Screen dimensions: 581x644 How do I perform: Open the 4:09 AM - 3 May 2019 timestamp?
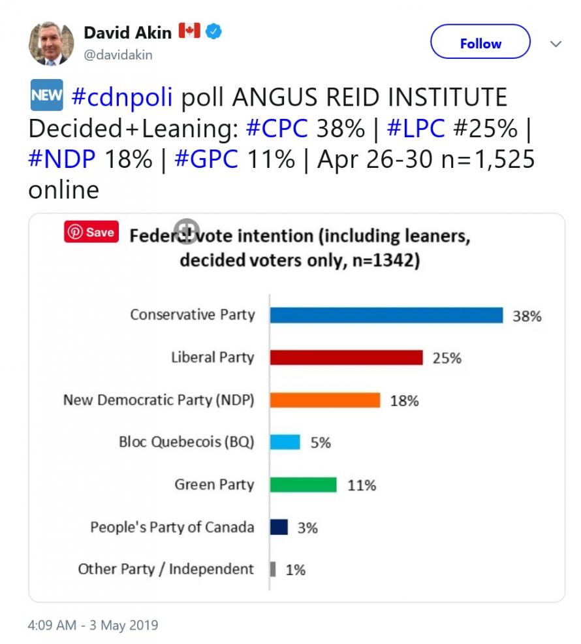[x=93, y=625]
